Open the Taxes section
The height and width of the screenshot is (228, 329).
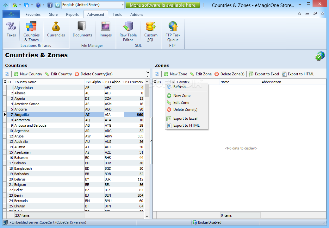(x=11, y=30)
